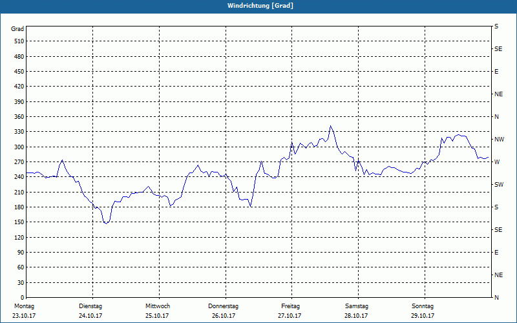Select the Montag 23.10.17 date label
Viewport: 517px width, 323px height.
[x=24, y=311]
